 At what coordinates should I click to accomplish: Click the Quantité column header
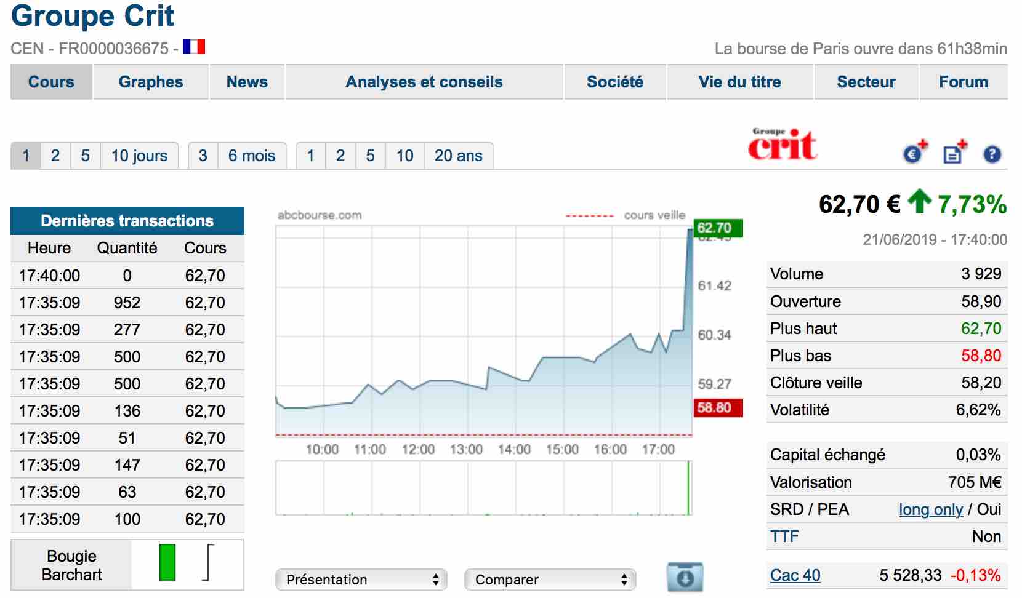click(x=127, y=248)
